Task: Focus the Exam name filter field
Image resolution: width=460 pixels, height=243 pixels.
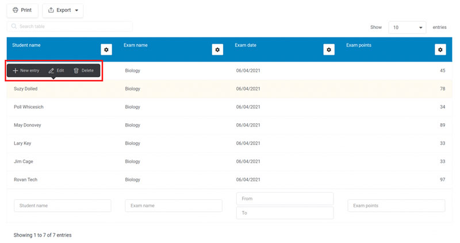Action: pos(174,206)
